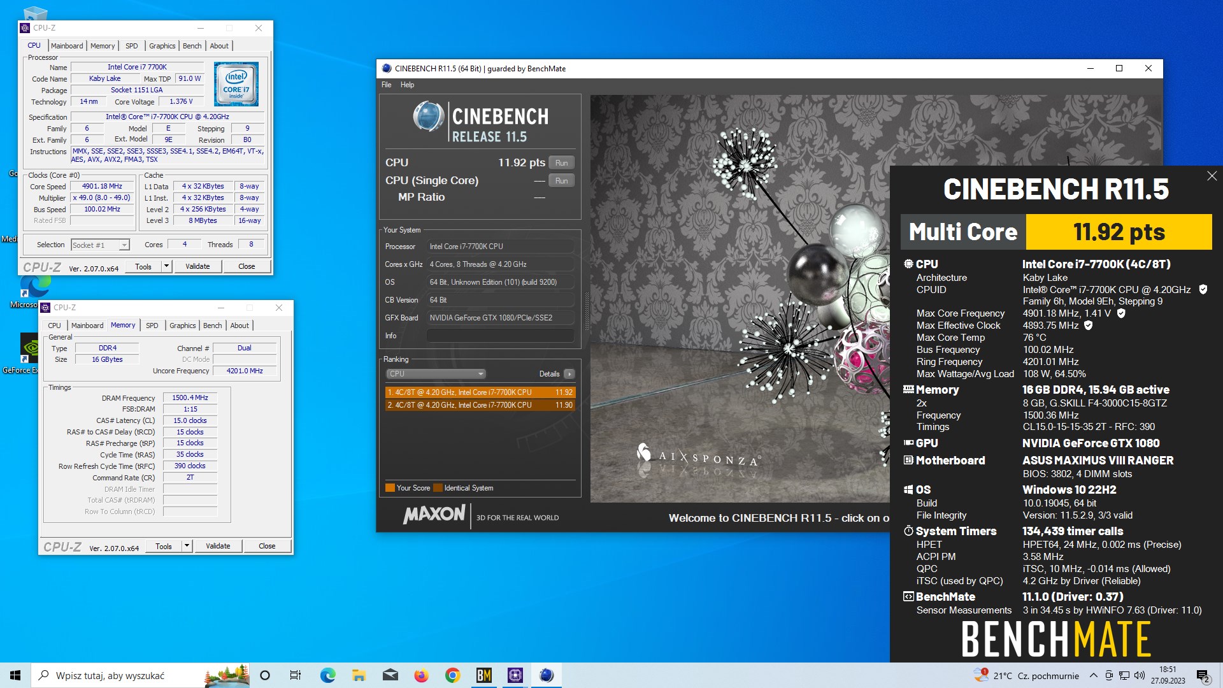Run the CPU Single Core test
1223x688 pixels.
point(561,181)
